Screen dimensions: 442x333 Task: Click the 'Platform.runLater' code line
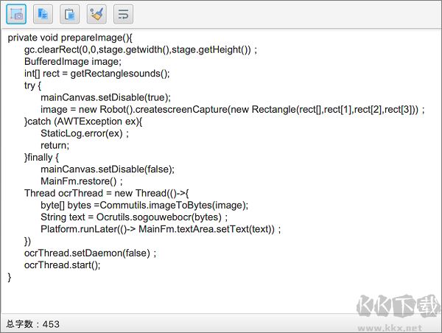point(161,229)
